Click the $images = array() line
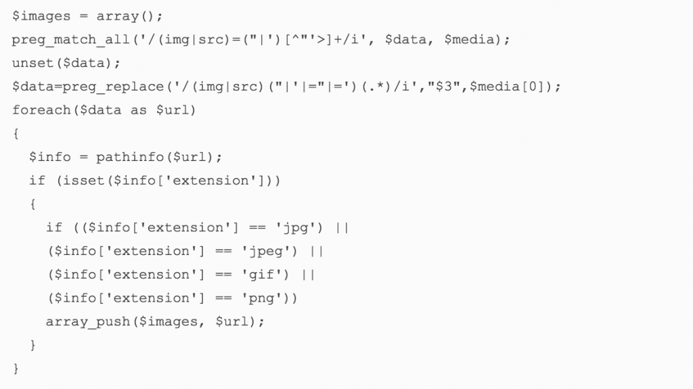693x389 pixels. tap(87, 16)
